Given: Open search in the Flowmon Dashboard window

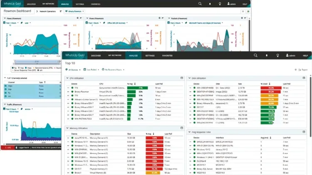Looking at the screenshot, I should click(x=200, y=4).
